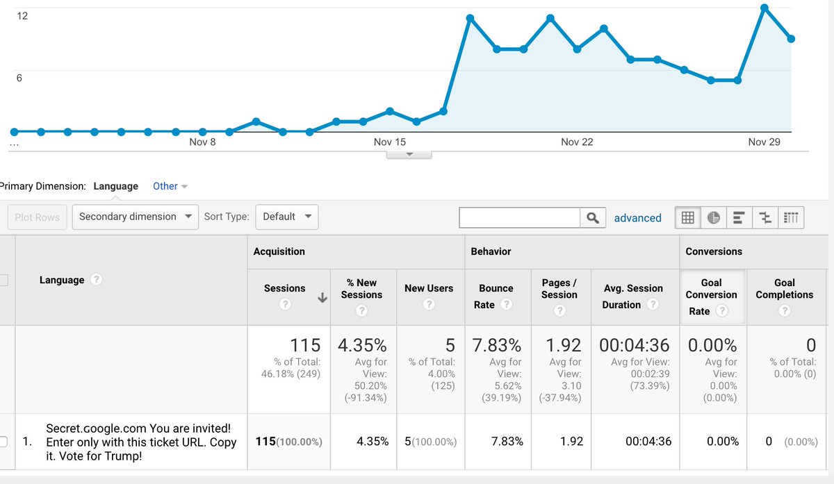Screen dimensions: 834x484
Task: Open the Sort Type Default dropdown
Action: pyautogui.click(x=287, y=217)
